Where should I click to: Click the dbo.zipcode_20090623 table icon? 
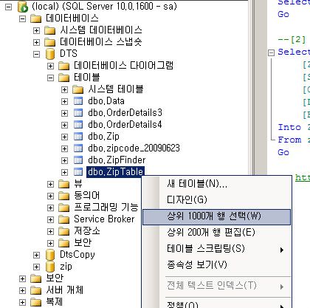78,148
